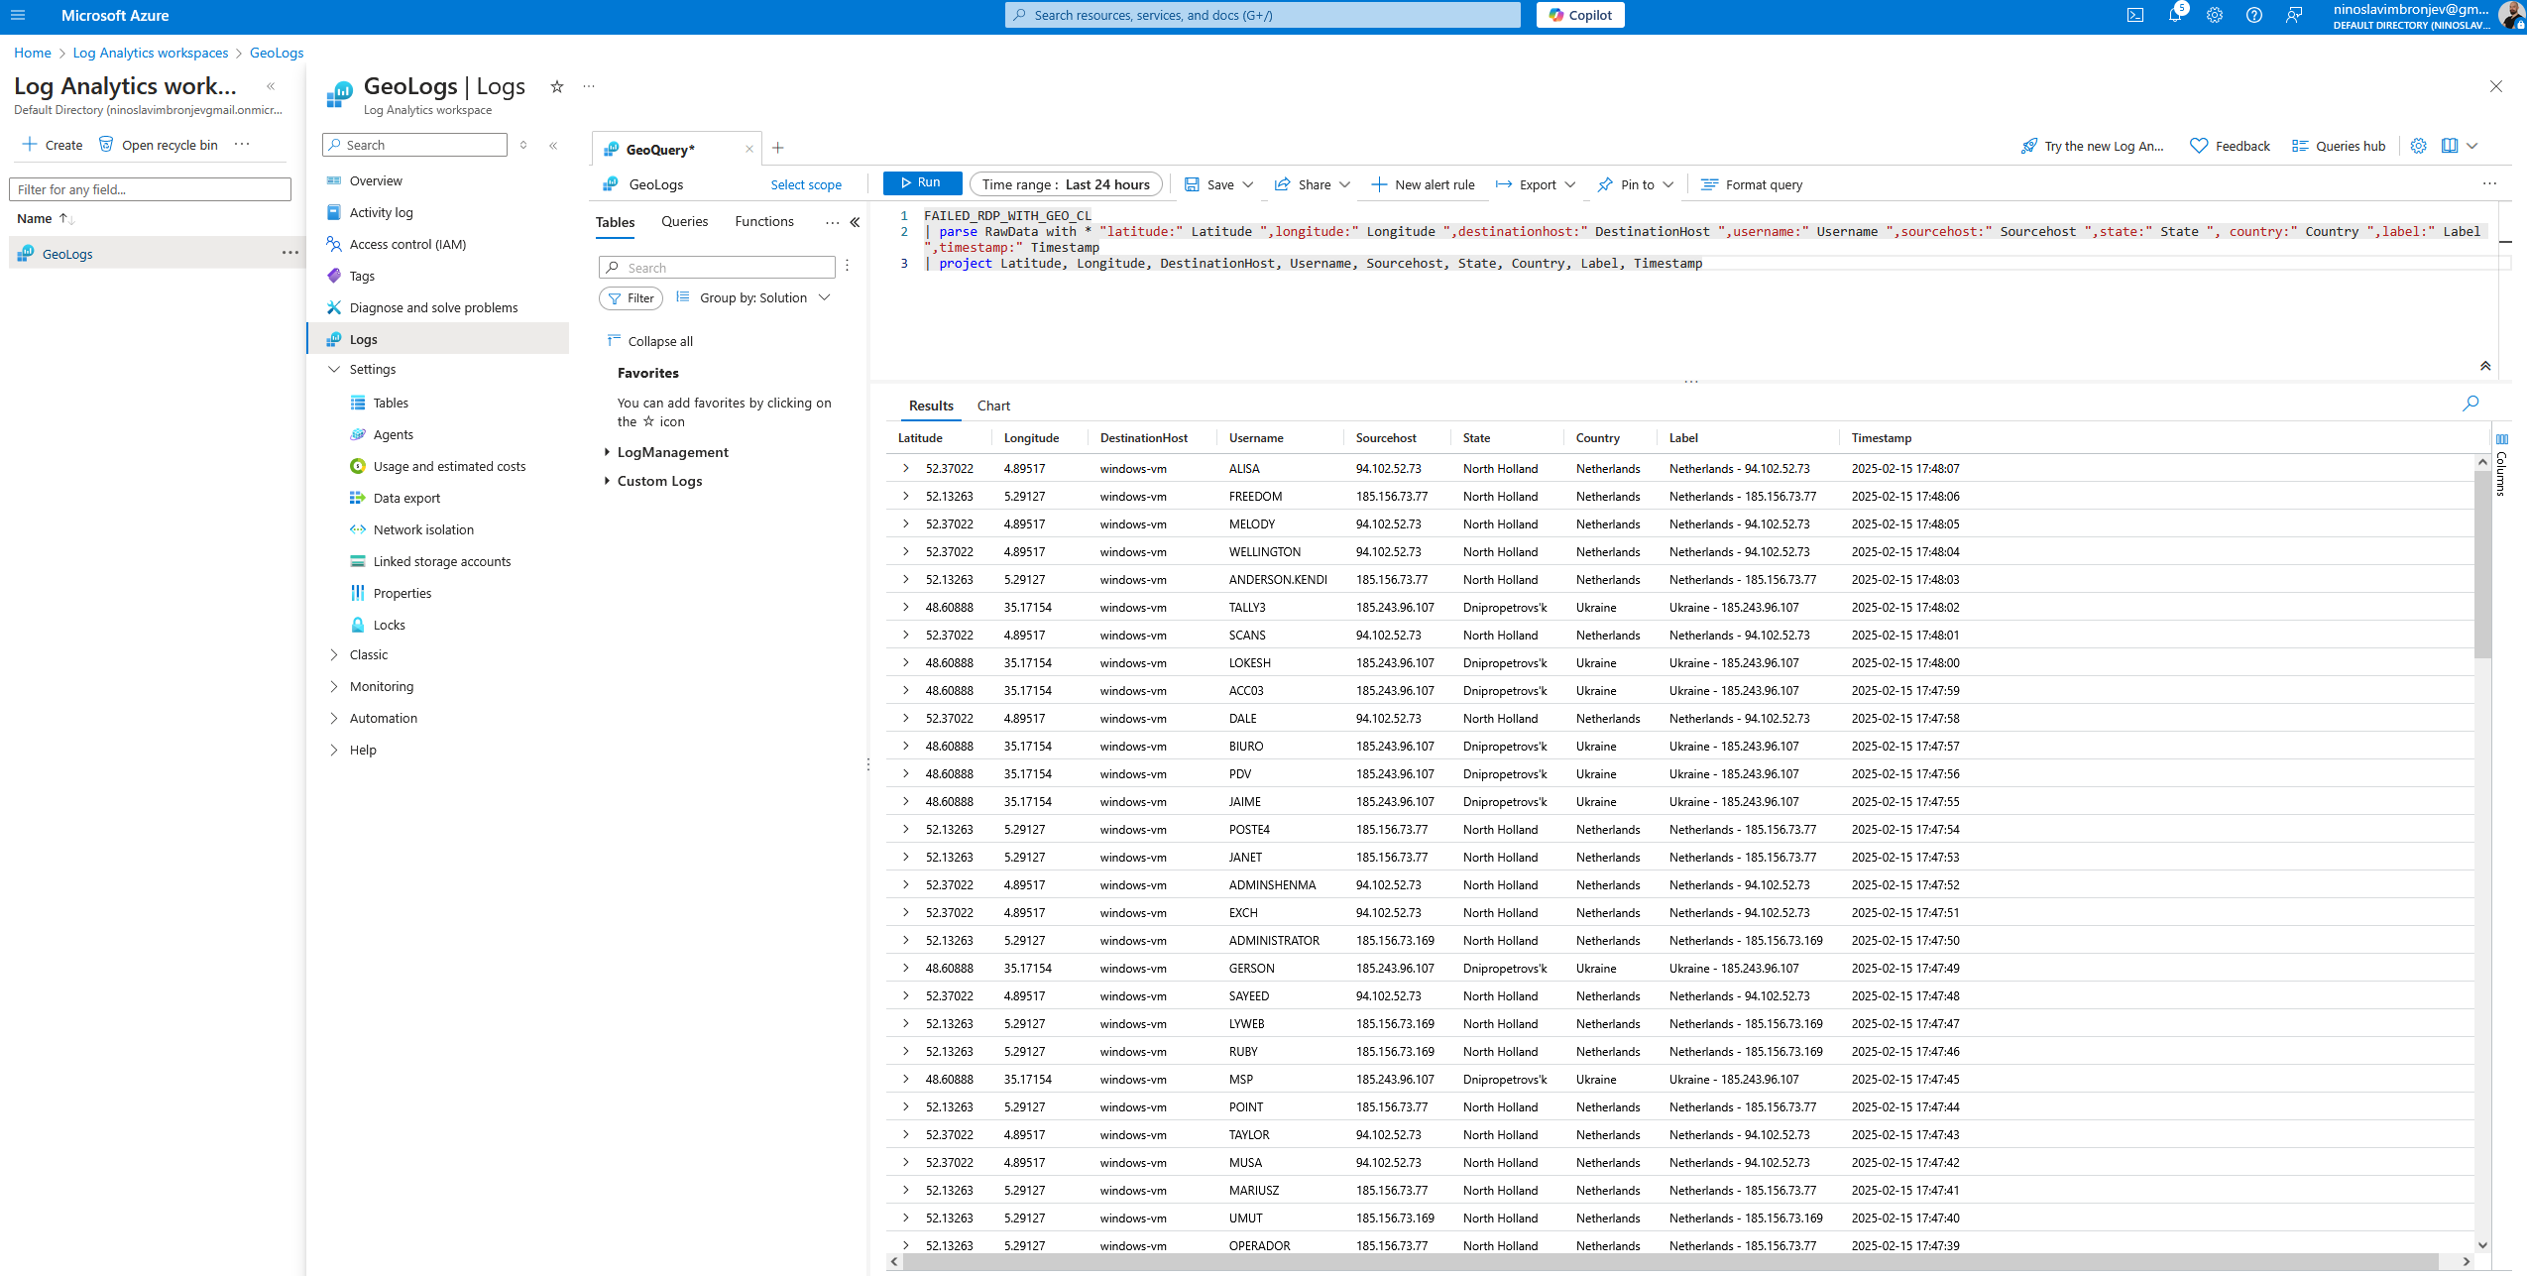This screenshot has width=2527, height=1276.
Task: Open the Azure portal hamburger menu
Action: click(x=18, y=15)
